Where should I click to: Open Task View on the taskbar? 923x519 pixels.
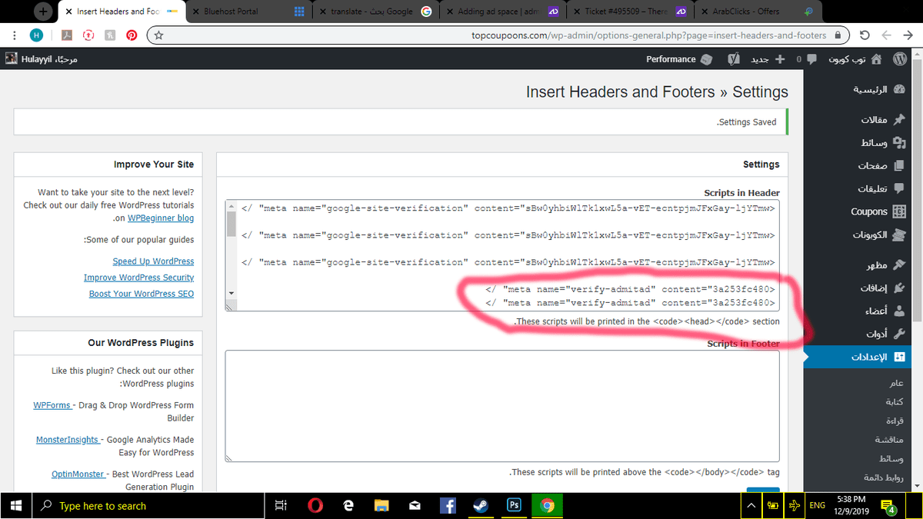click(x=281, y=505)
